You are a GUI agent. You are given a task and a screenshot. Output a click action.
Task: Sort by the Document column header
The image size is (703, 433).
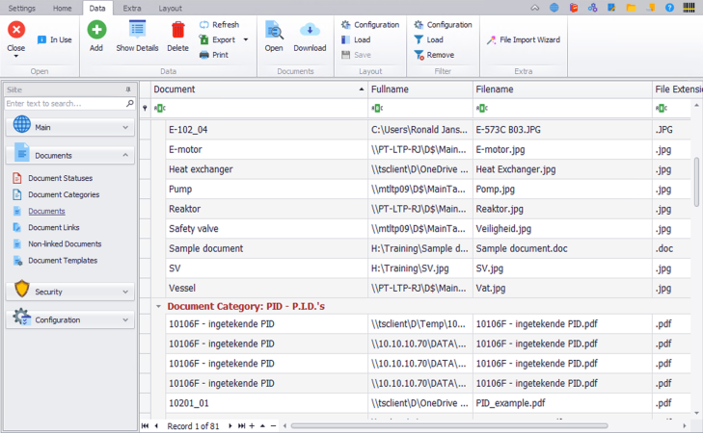pos(259,89)
